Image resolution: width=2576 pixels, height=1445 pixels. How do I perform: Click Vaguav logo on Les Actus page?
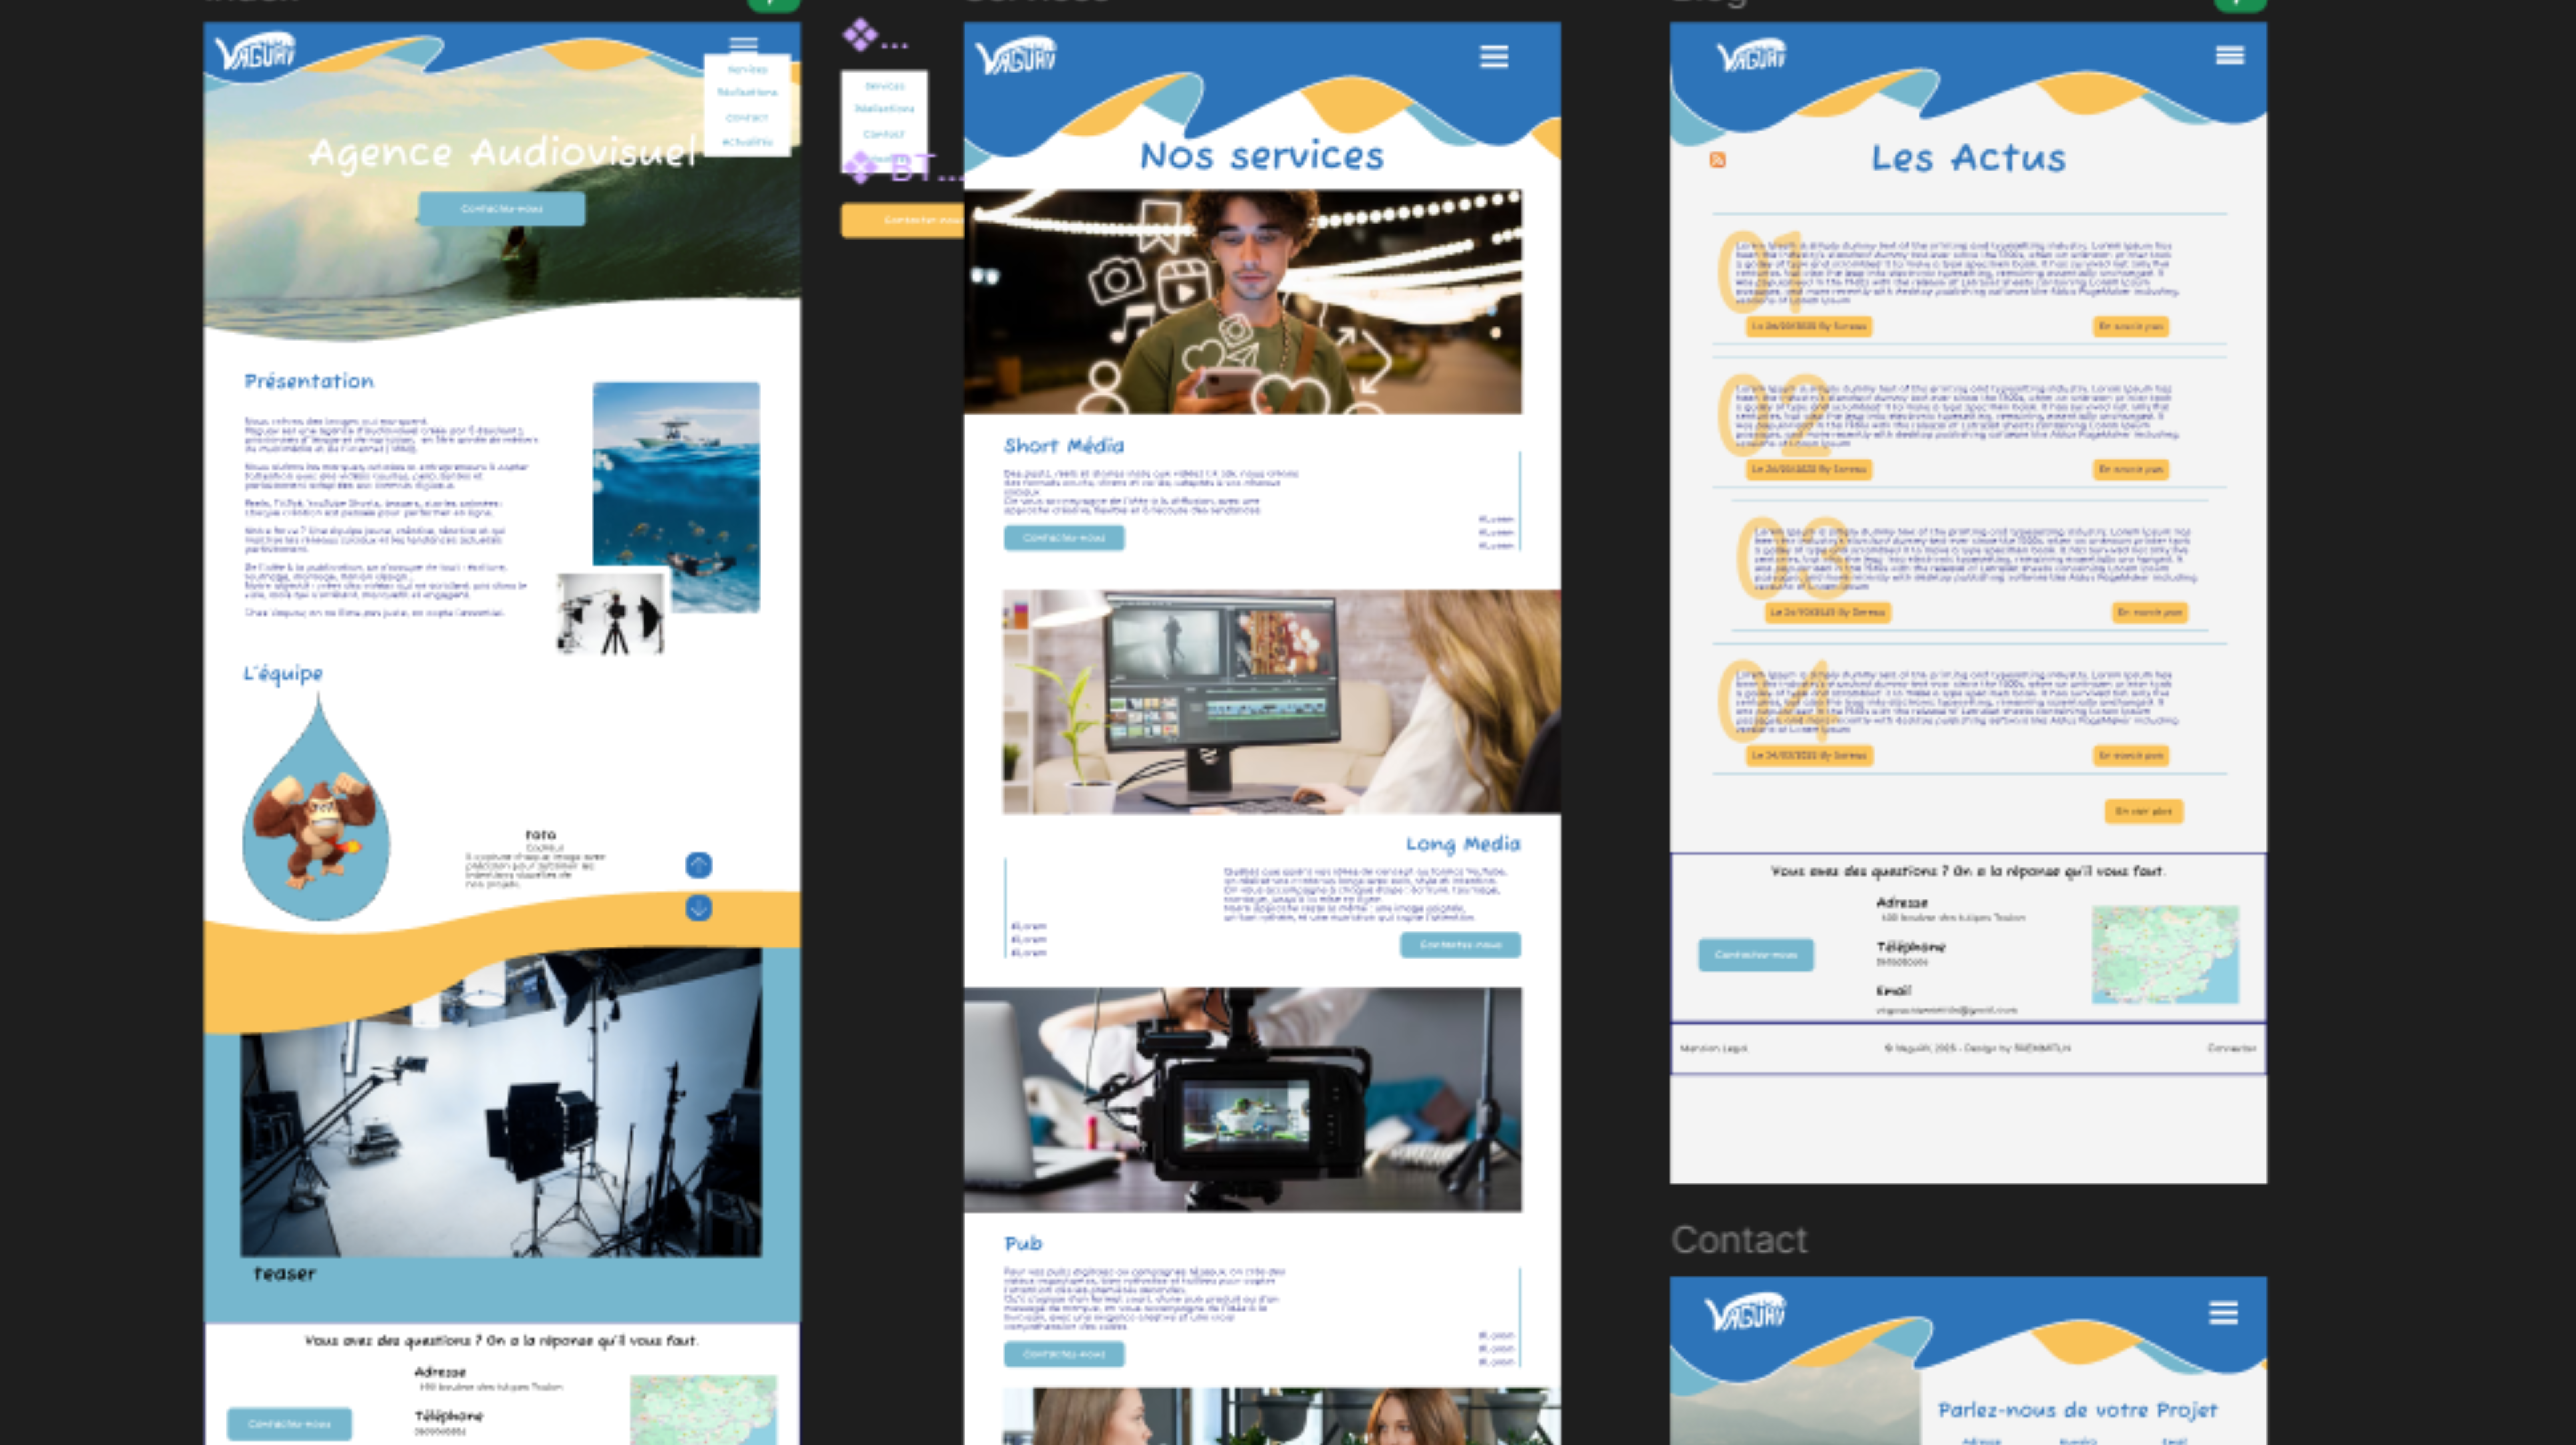[x=1751, y=56]
